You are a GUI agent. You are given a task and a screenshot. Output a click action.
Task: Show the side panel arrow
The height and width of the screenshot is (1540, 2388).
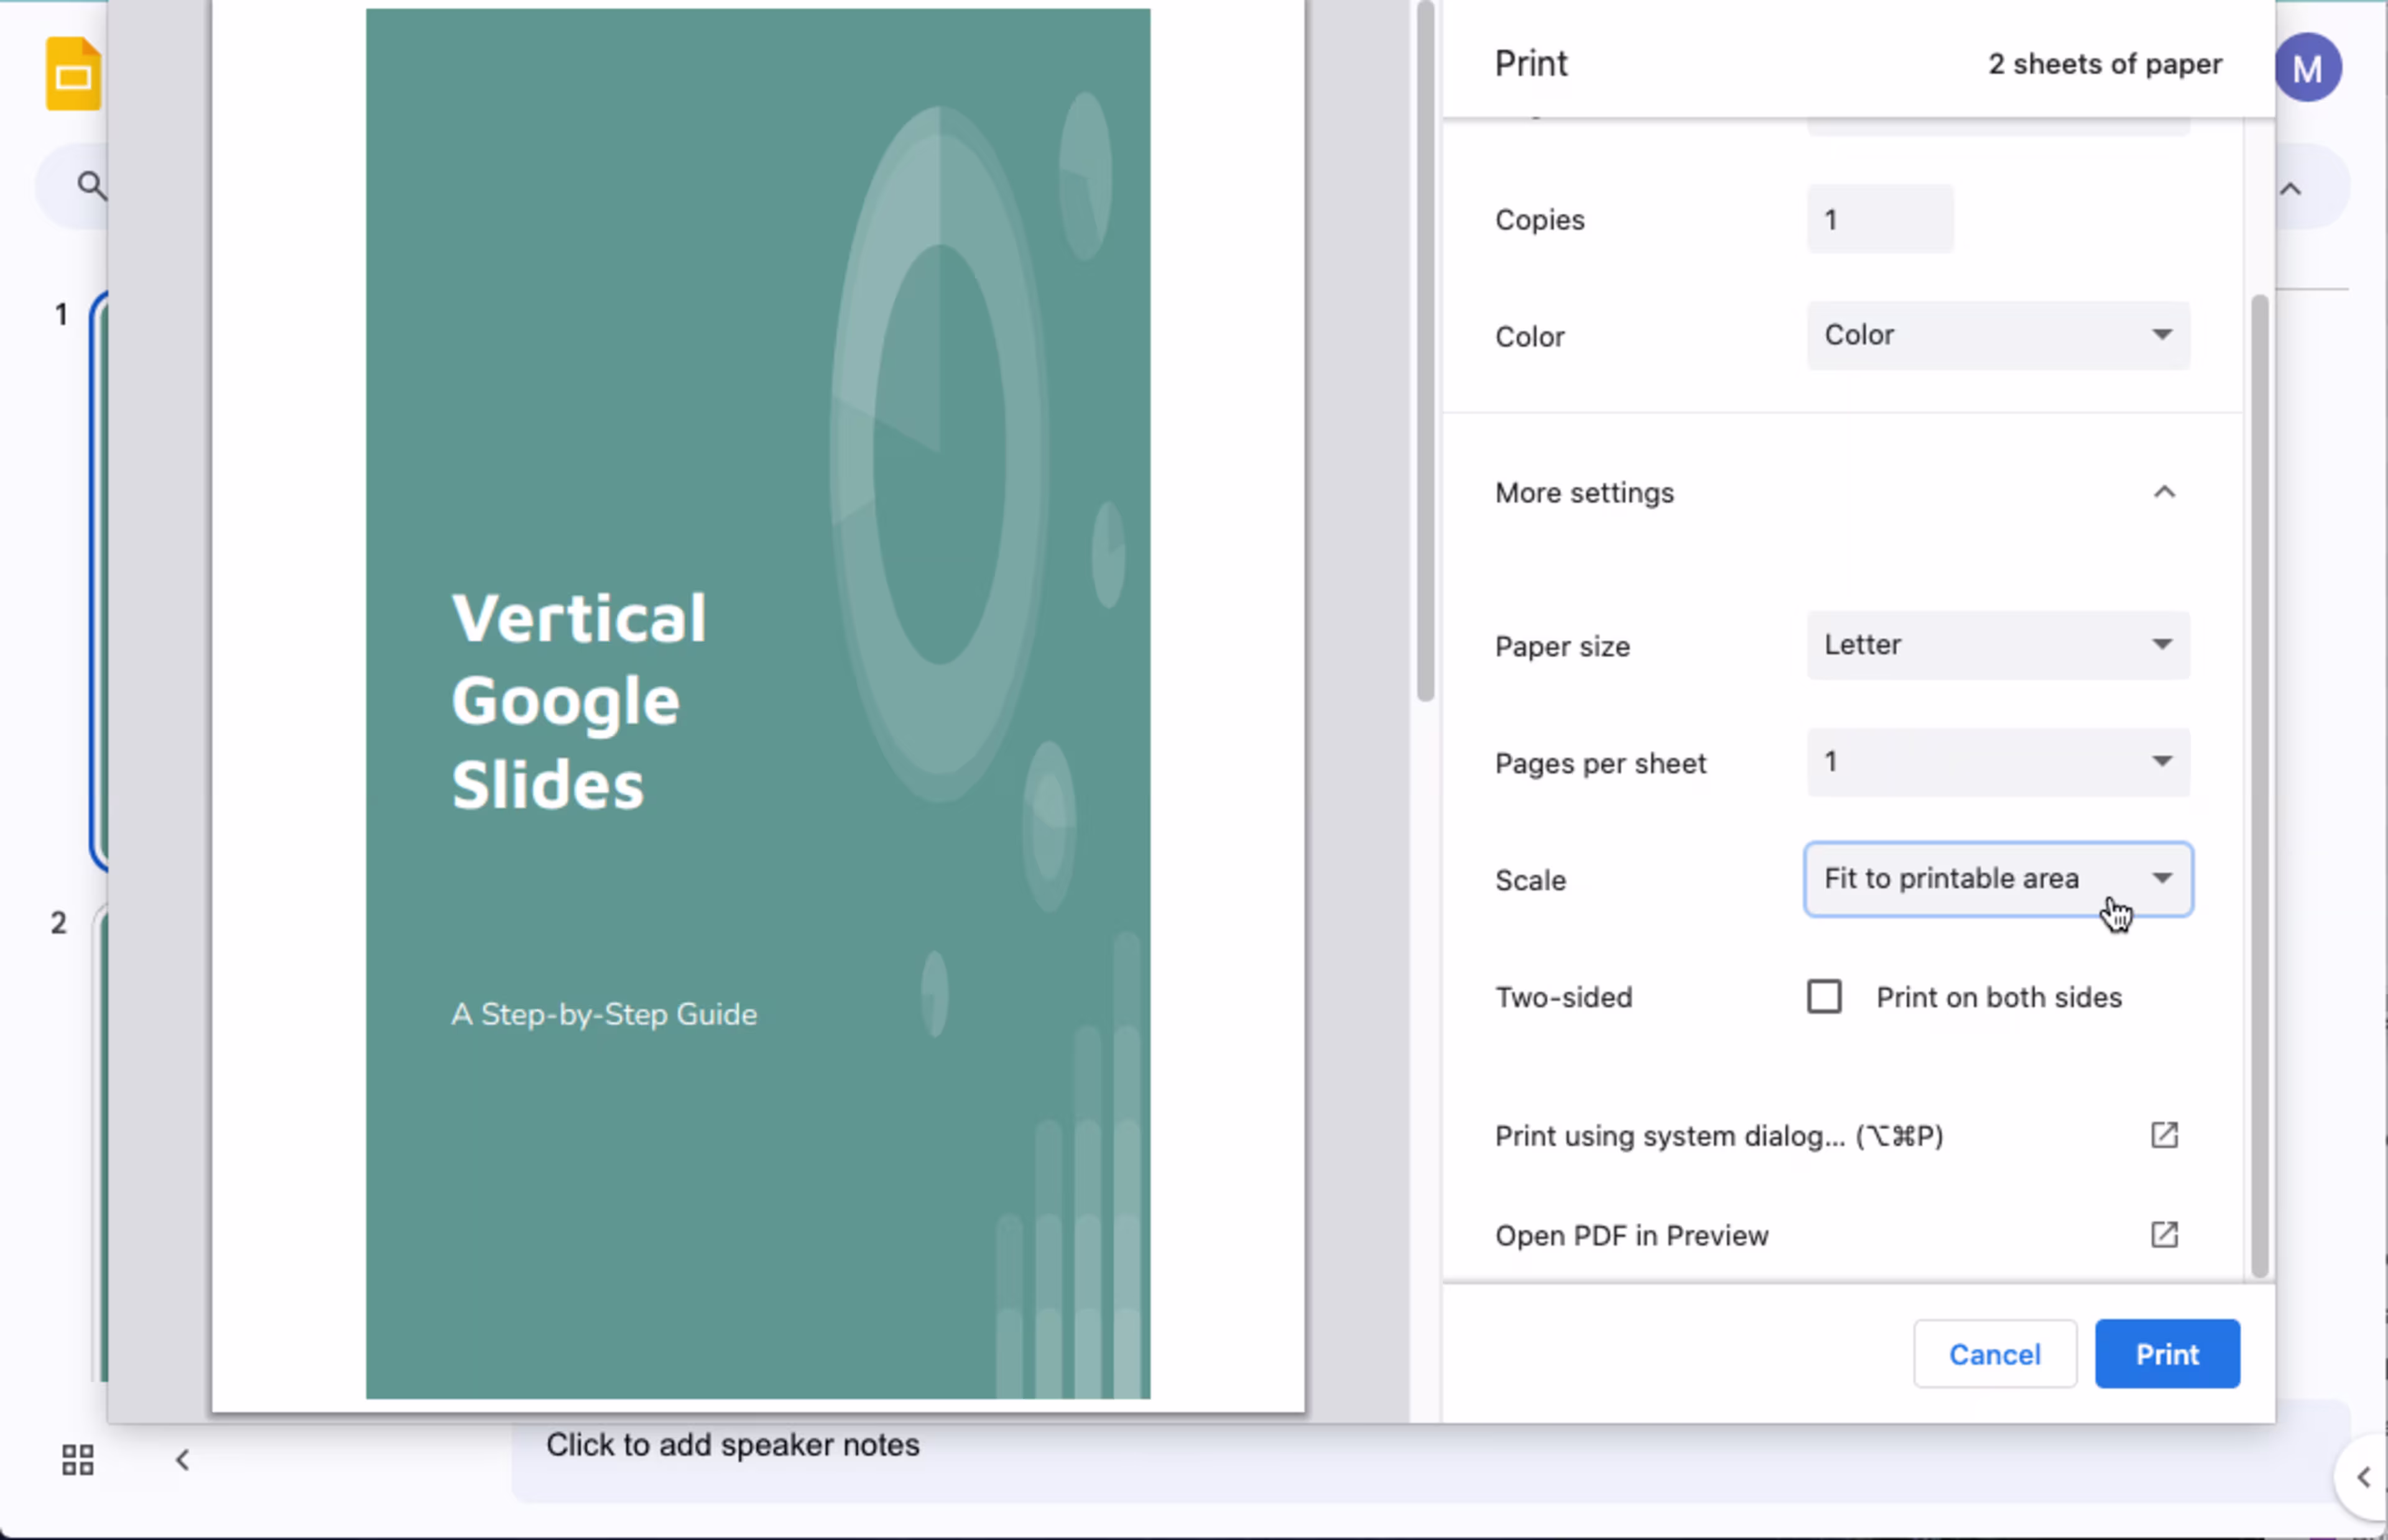point(2363,1476)
